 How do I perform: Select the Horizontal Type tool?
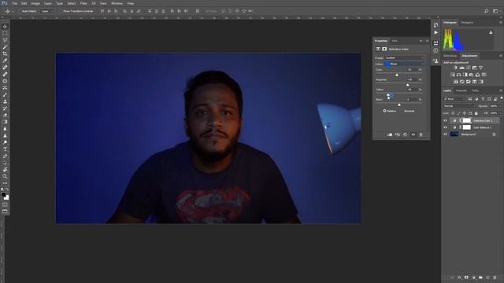click(x=5, y=149)
